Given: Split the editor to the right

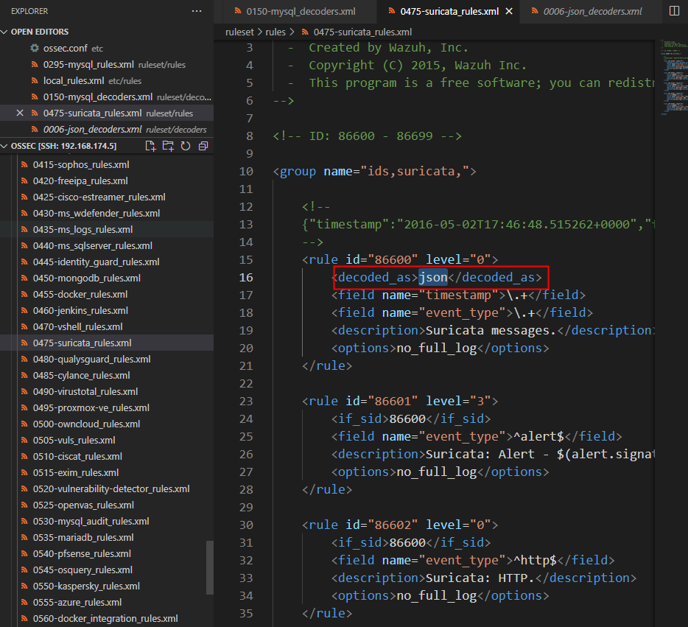Looking at the screenshot, I should click(x=675, y=11).
